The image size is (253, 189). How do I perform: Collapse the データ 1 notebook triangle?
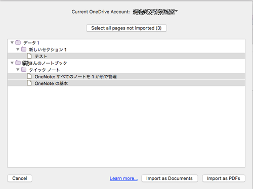click(x=12, y=42)
